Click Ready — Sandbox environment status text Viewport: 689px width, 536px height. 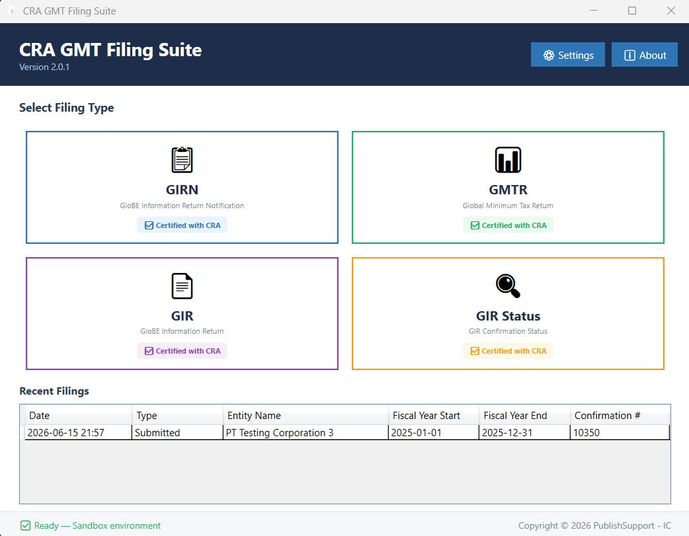coord(98,525)
